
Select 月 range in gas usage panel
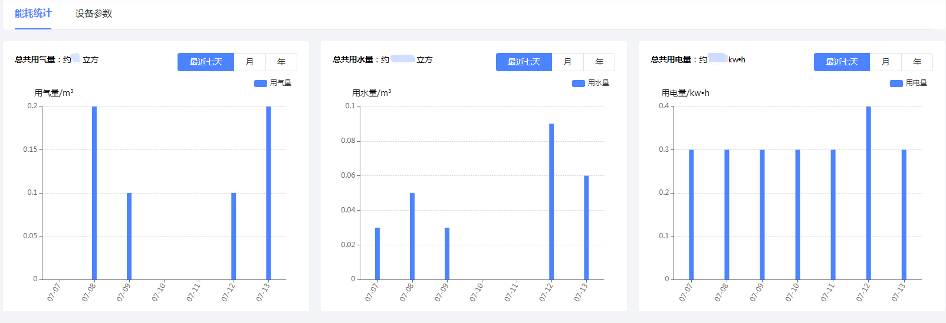coord(249,62)
